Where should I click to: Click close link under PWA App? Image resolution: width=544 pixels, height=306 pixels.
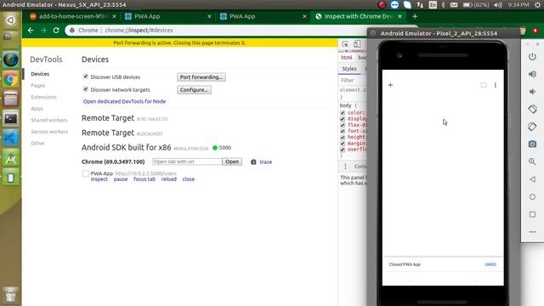189,179
